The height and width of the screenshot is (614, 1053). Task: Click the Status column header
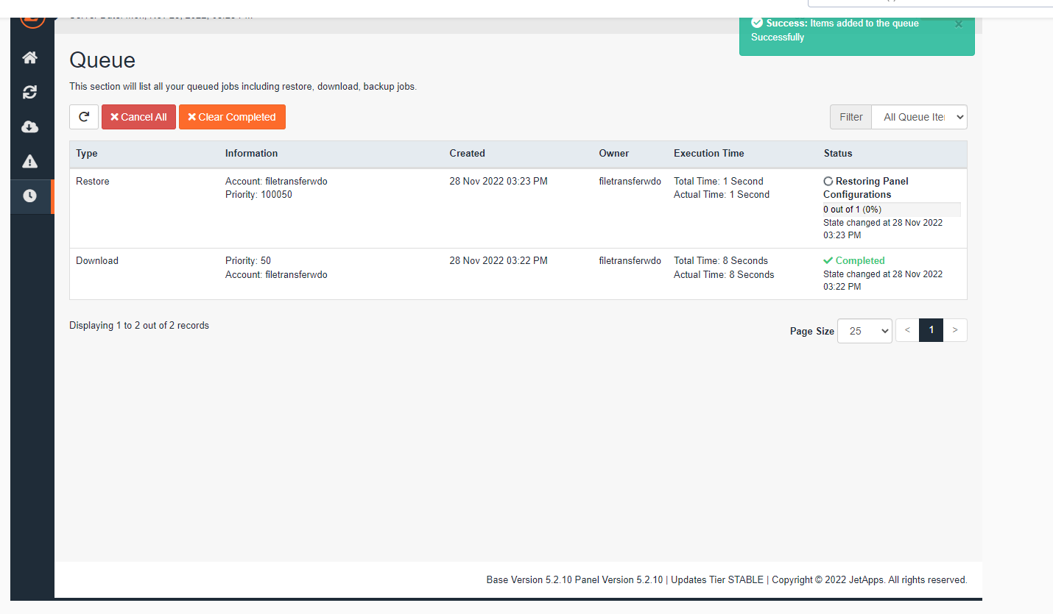pos(837,154)
